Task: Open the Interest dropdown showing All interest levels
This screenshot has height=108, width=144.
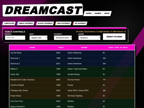Action: tap(63, 38)
